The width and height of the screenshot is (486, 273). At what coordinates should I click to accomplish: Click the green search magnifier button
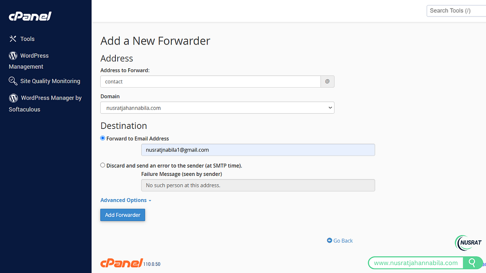pos(472,263)
